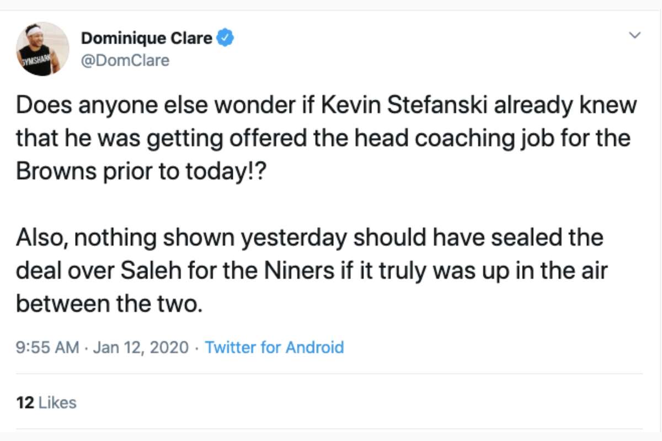Click the bold 12 likes count

pos(24,402)
